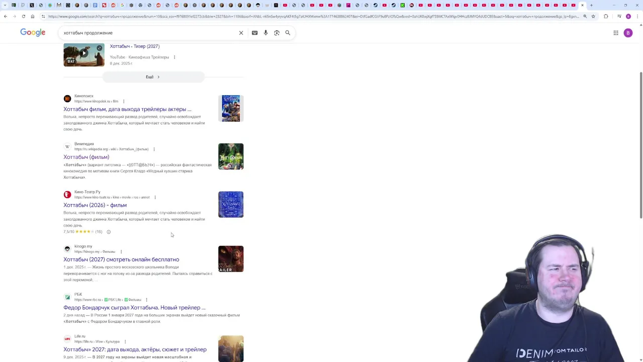
Task: Open more options for РБК result
Action: click(147, 300)
